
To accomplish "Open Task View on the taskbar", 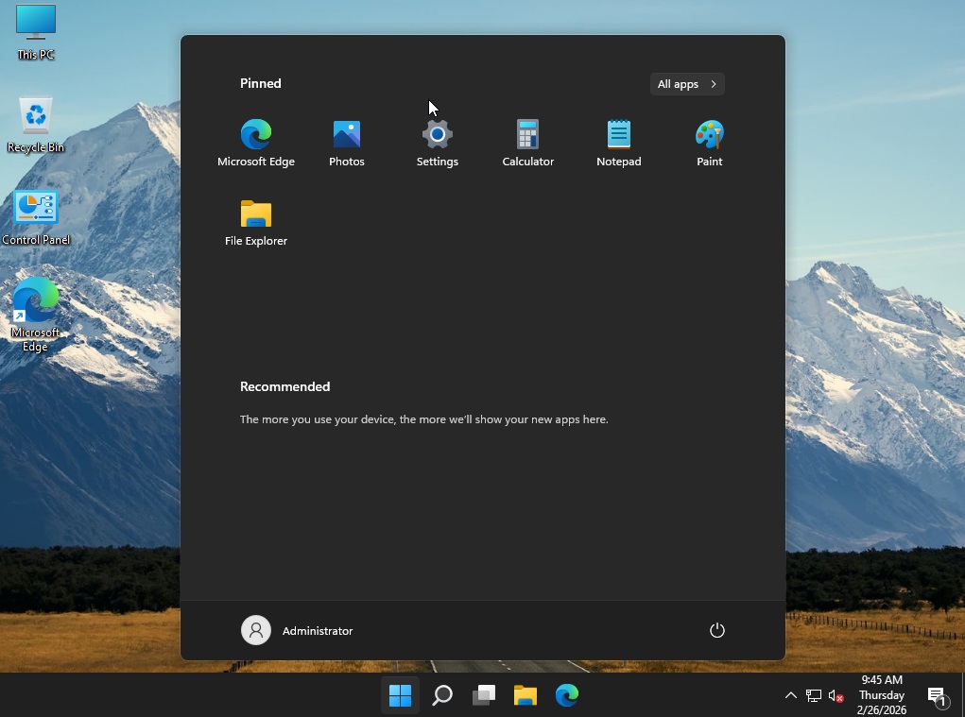I will [484, 695].
